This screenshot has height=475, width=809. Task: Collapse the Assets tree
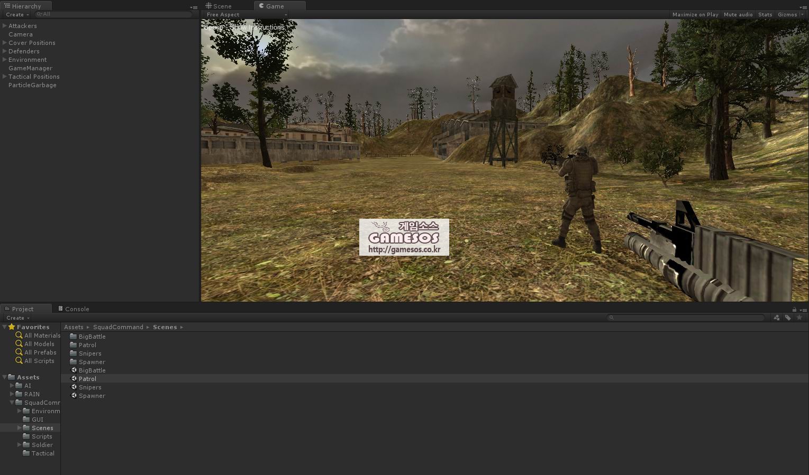click(5, 377)
